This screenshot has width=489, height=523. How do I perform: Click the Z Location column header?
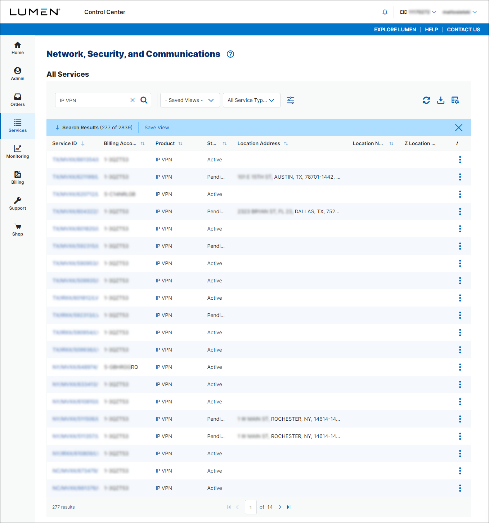coord(420,143)
